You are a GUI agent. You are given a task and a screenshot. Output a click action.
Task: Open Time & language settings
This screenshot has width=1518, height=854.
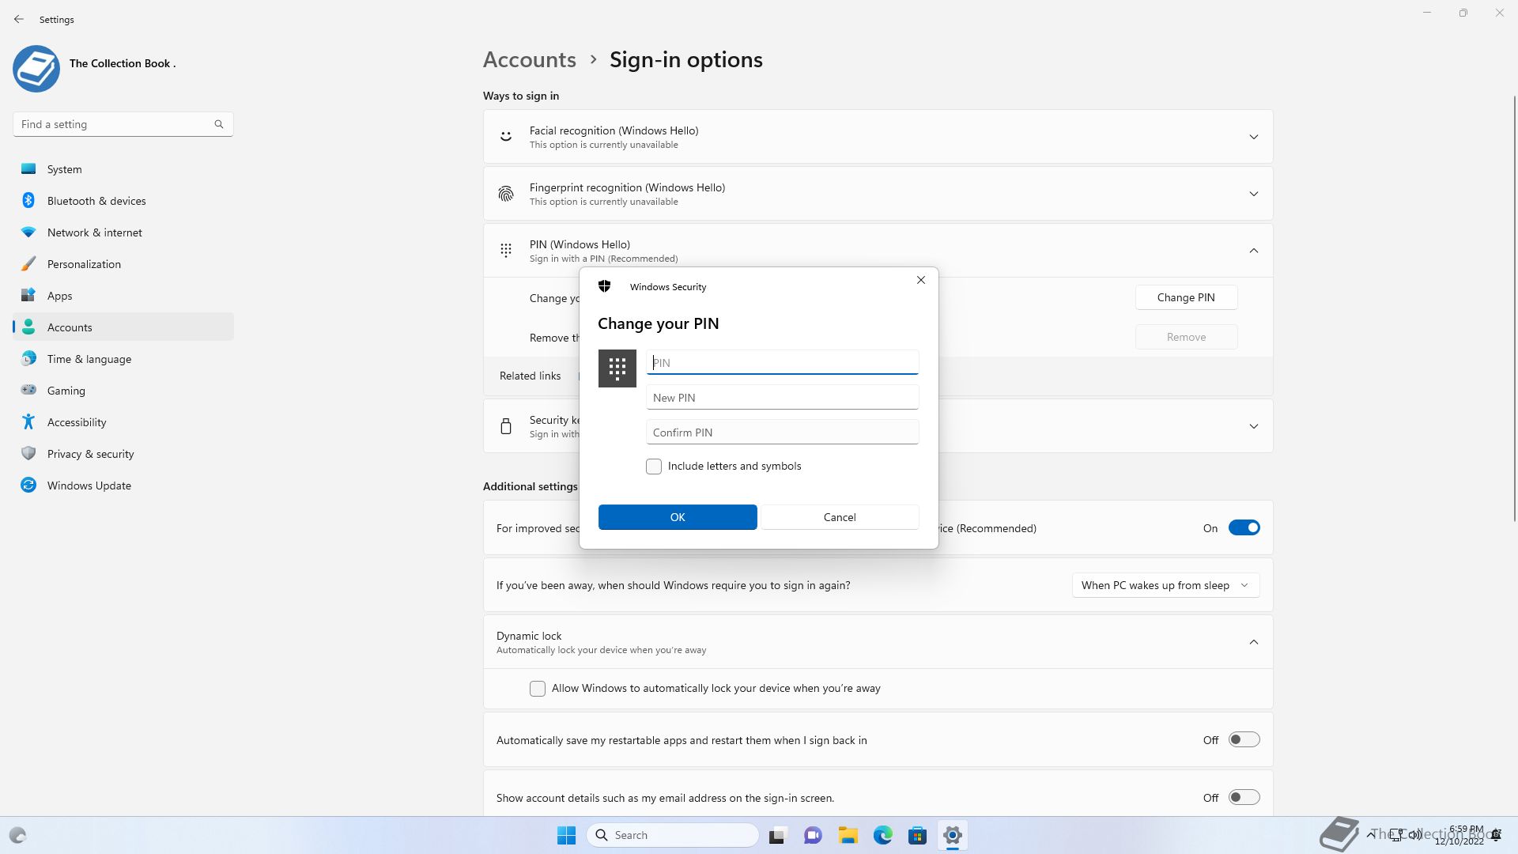point(123,359)
